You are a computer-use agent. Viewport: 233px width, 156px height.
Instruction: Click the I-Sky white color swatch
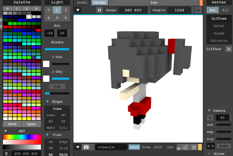click(x=46, y=79)
